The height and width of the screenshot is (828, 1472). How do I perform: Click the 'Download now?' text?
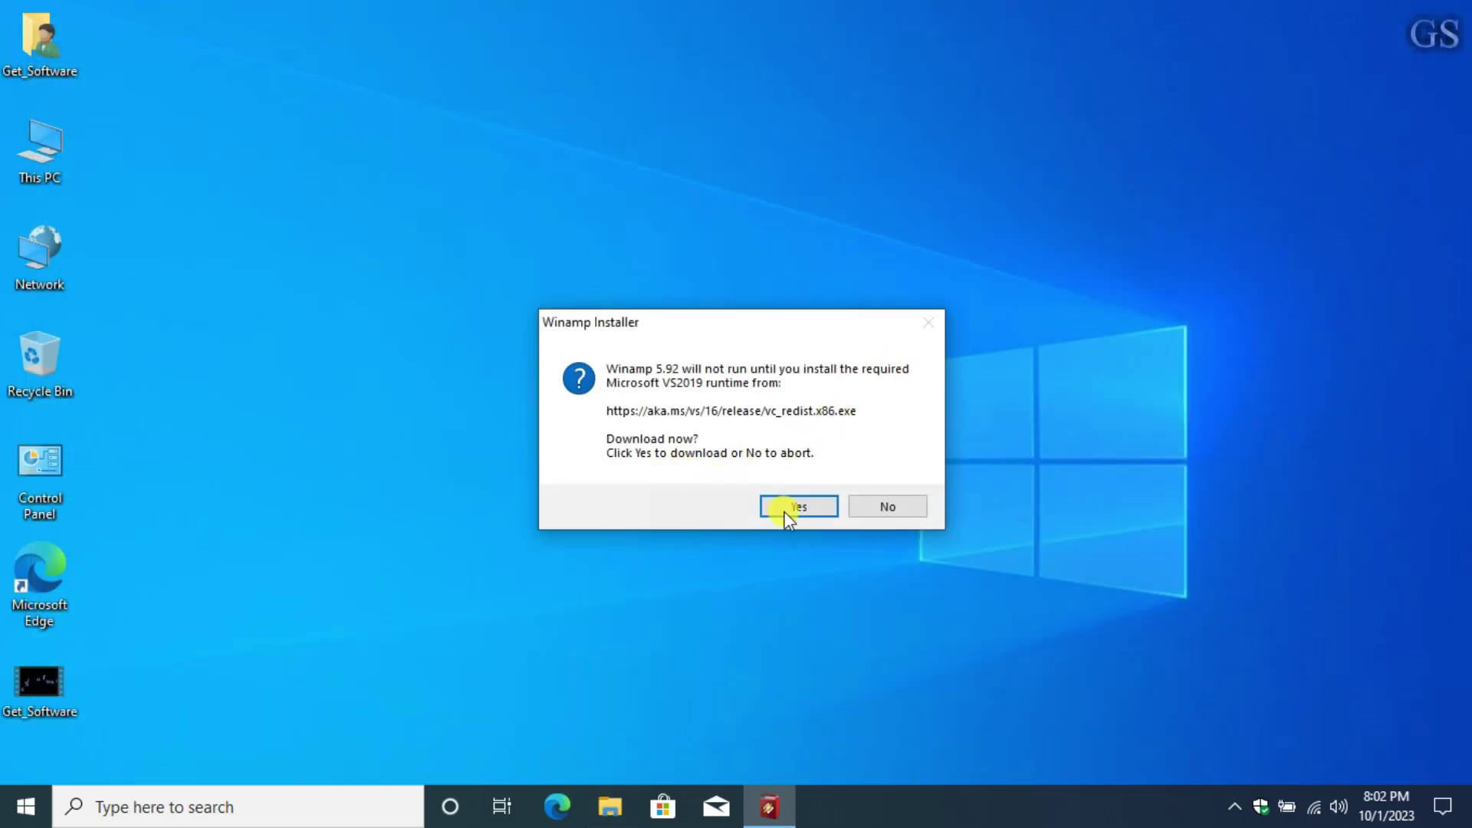pyautogui.click(x=652, y=439)
